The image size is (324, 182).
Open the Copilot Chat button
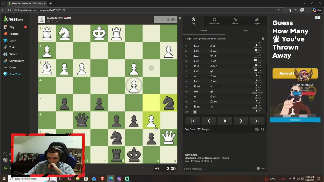317,10
